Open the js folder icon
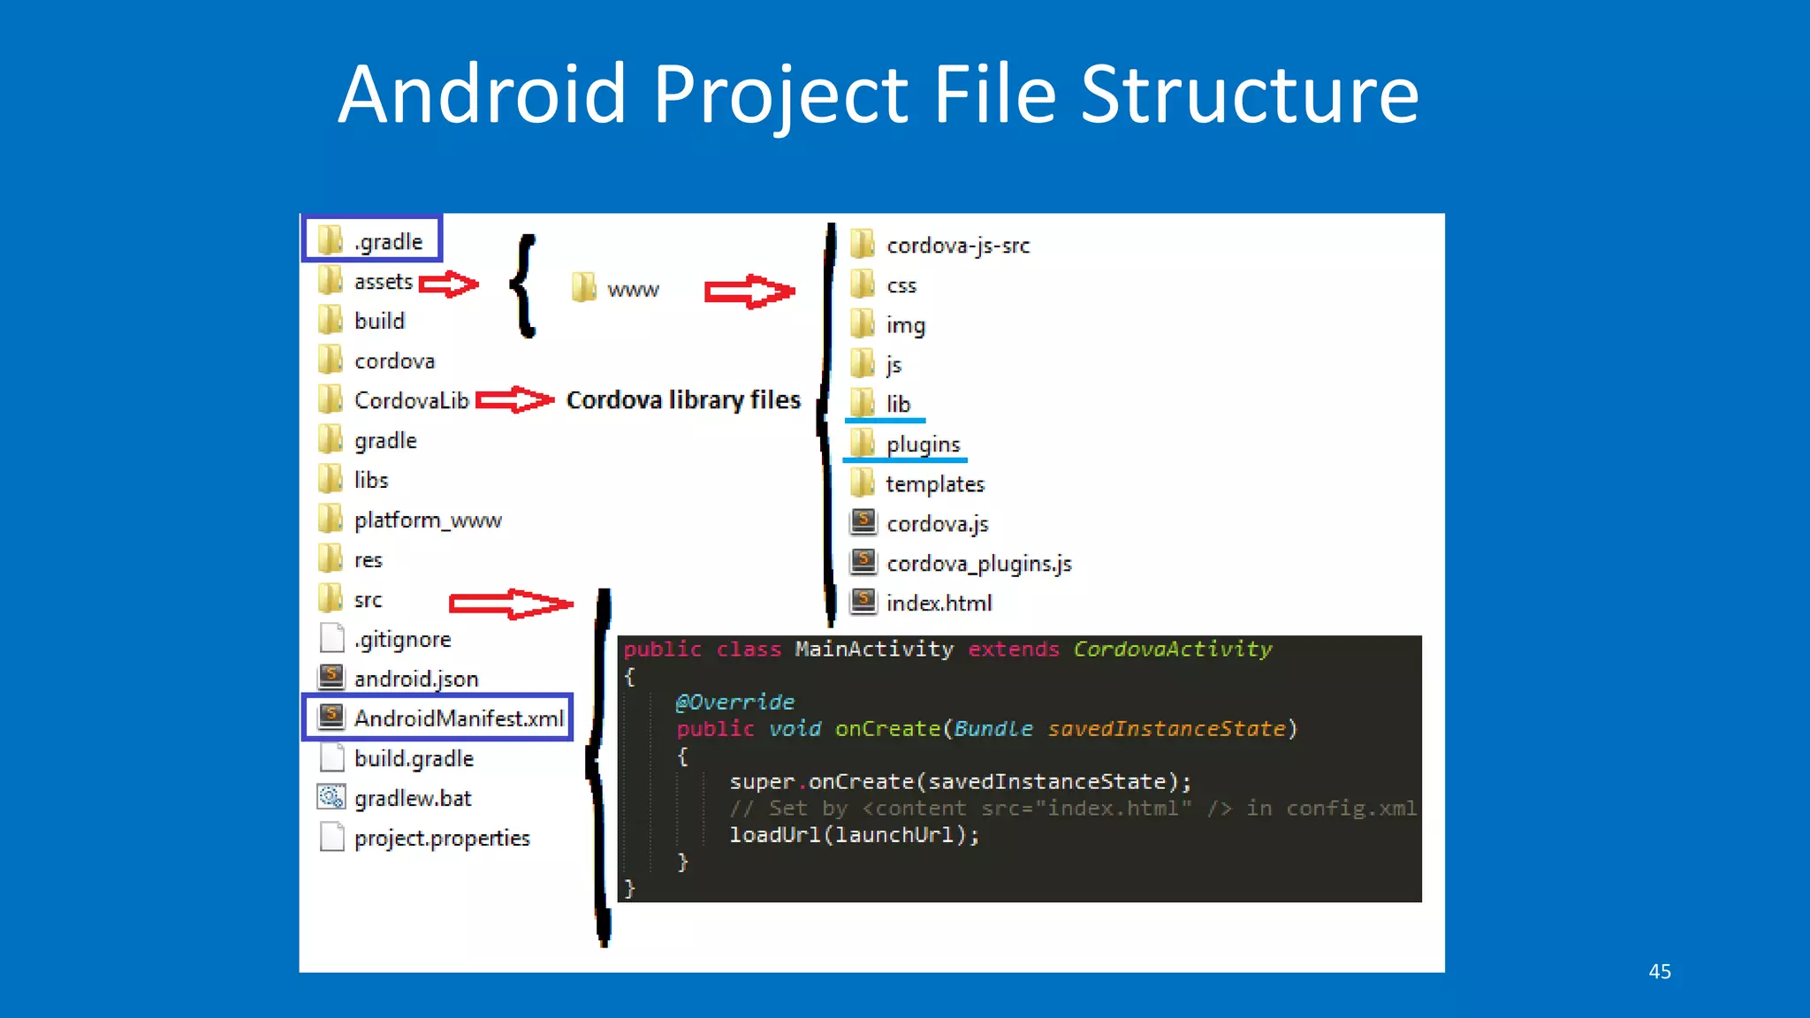This screenshot has width=1810, height=1018. [863, 363]
